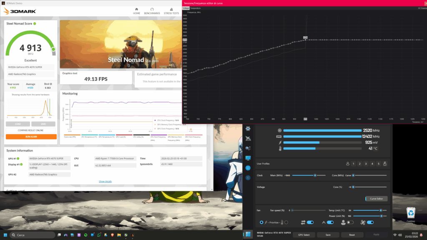427x240 pixels.
Task: Toggle the auto fan (A) switch
Action: tap(330, 222)
